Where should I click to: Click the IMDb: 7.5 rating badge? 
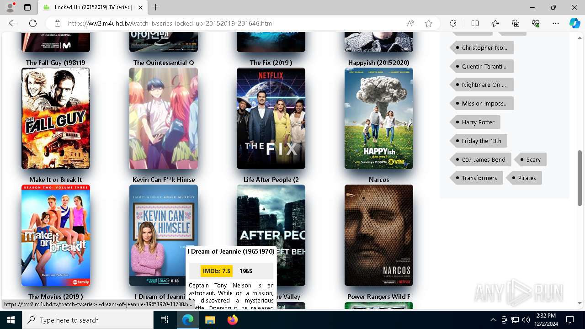[x=217, y=271]
